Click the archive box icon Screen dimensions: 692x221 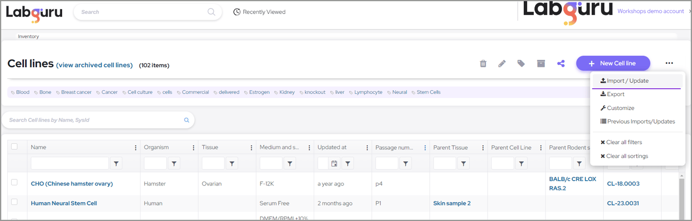pyautogui.click(x=541, y=63)
